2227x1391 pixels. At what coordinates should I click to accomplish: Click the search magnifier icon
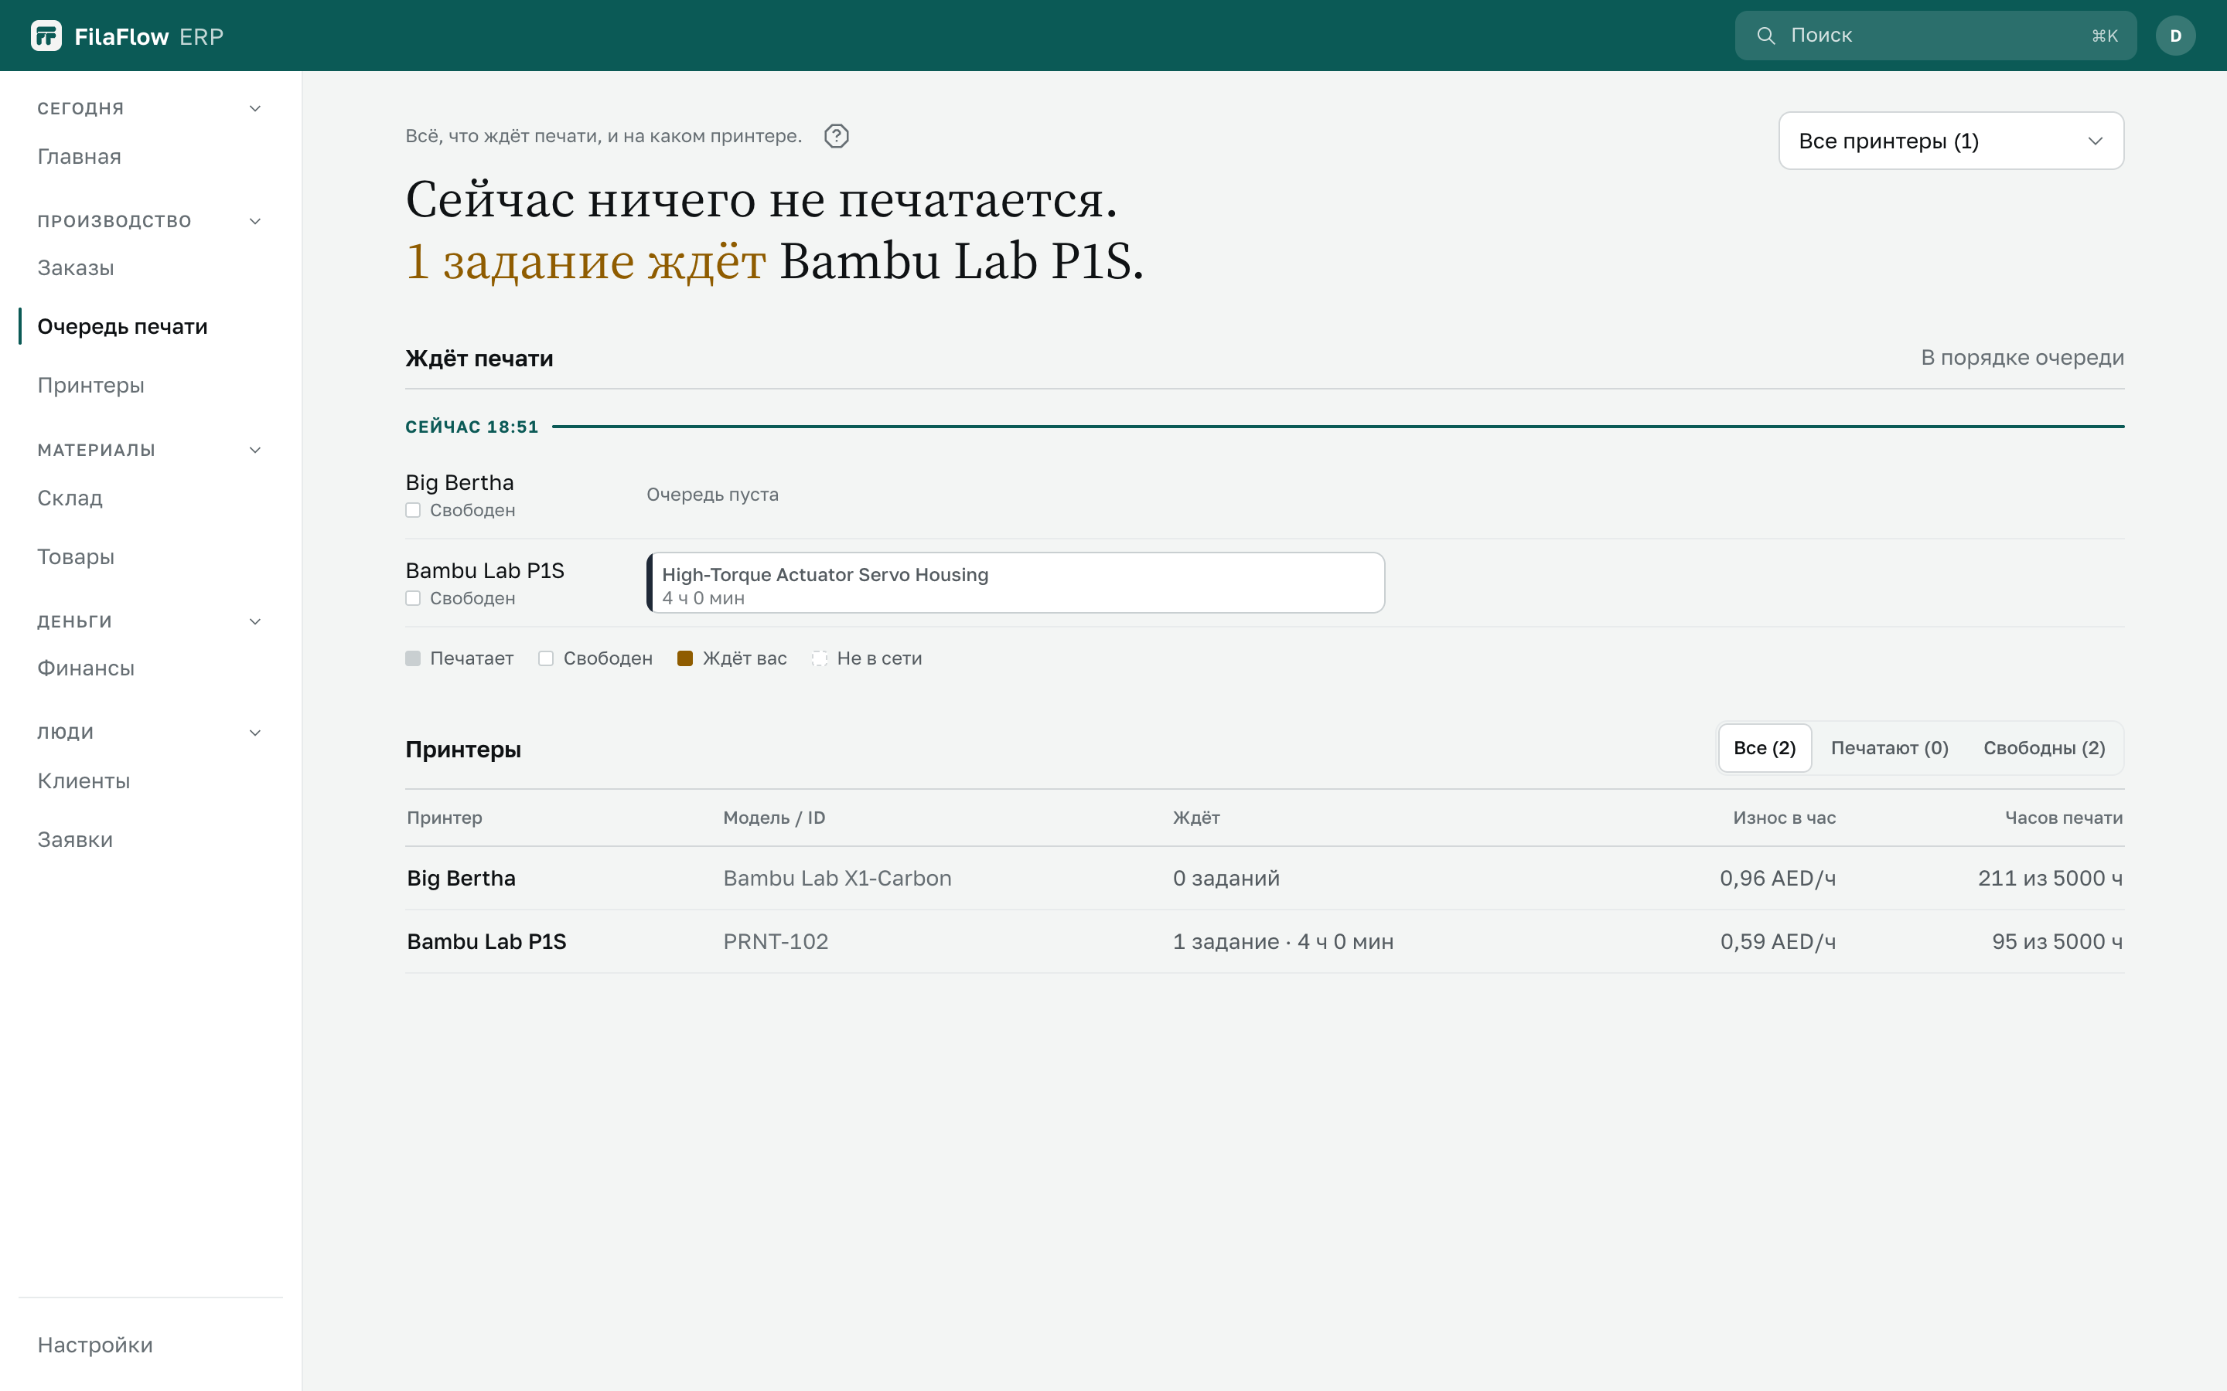point(1765,36)
